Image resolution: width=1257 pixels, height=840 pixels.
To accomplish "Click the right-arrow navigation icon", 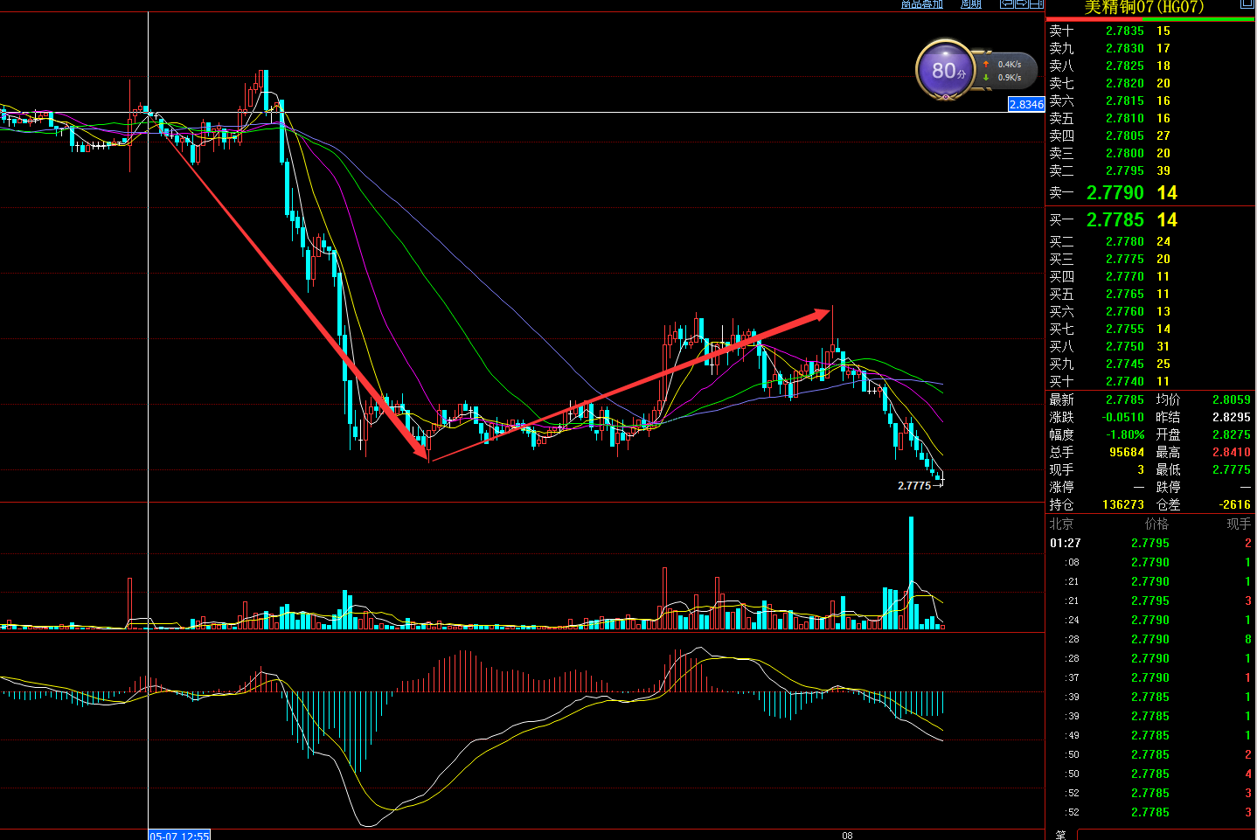I will (1021, 4).
